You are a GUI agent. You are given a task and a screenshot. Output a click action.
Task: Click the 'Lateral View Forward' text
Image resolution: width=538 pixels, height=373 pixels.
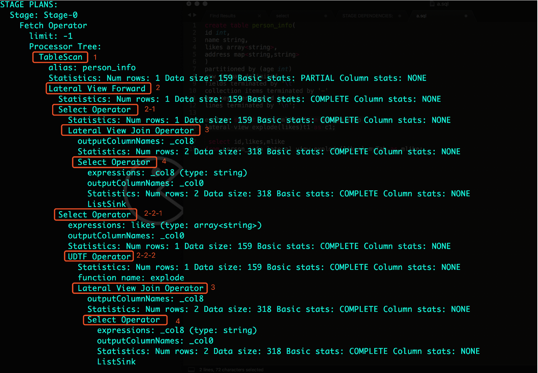click(97, 89)
